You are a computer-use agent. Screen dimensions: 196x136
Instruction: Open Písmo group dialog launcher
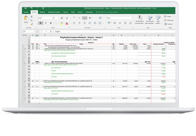coord(69,28)
